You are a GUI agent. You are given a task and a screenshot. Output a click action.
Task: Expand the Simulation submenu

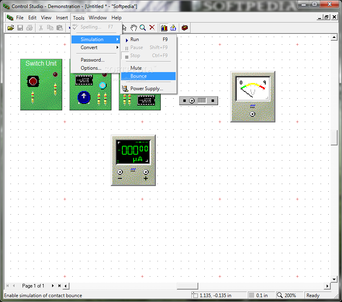(x=96, y=39)
